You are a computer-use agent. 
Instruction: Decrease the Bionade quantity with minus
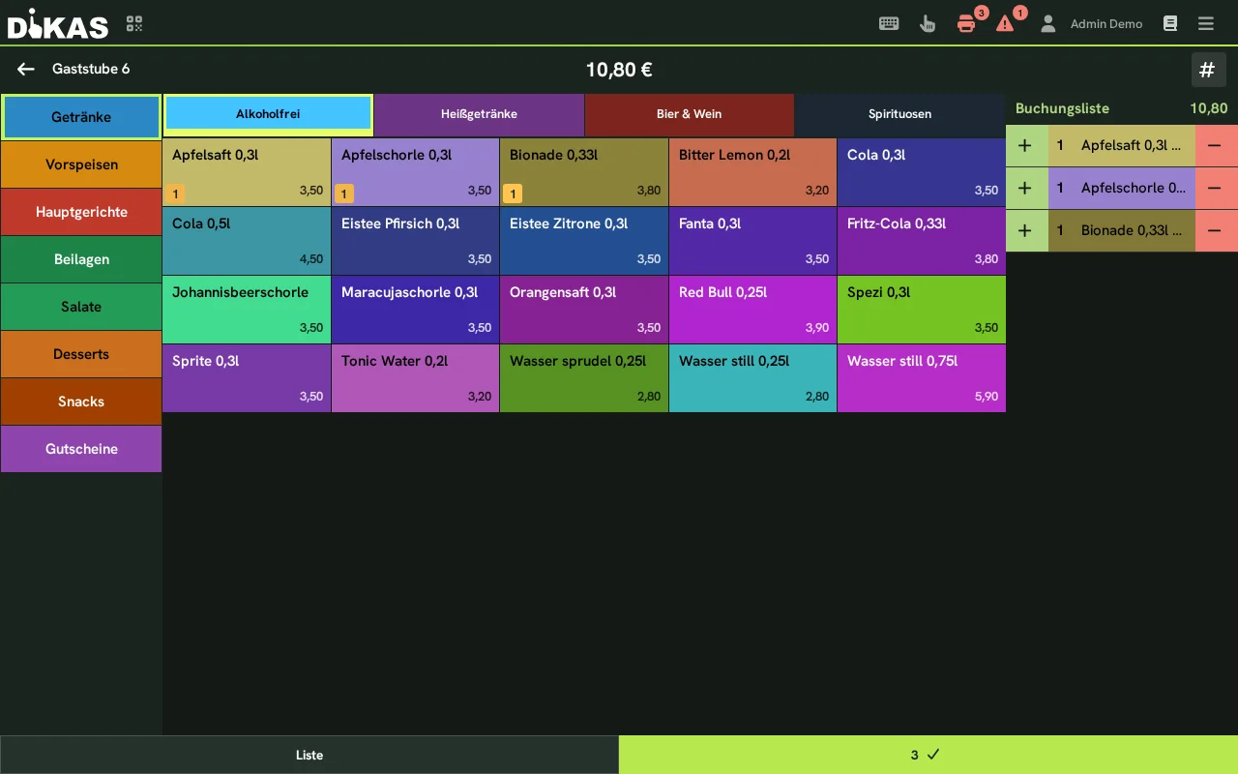1216,230
